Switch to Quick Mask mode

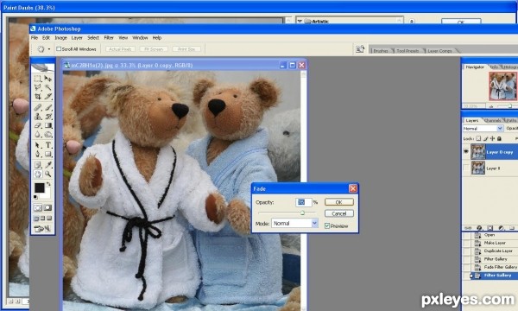click(47, 207)
